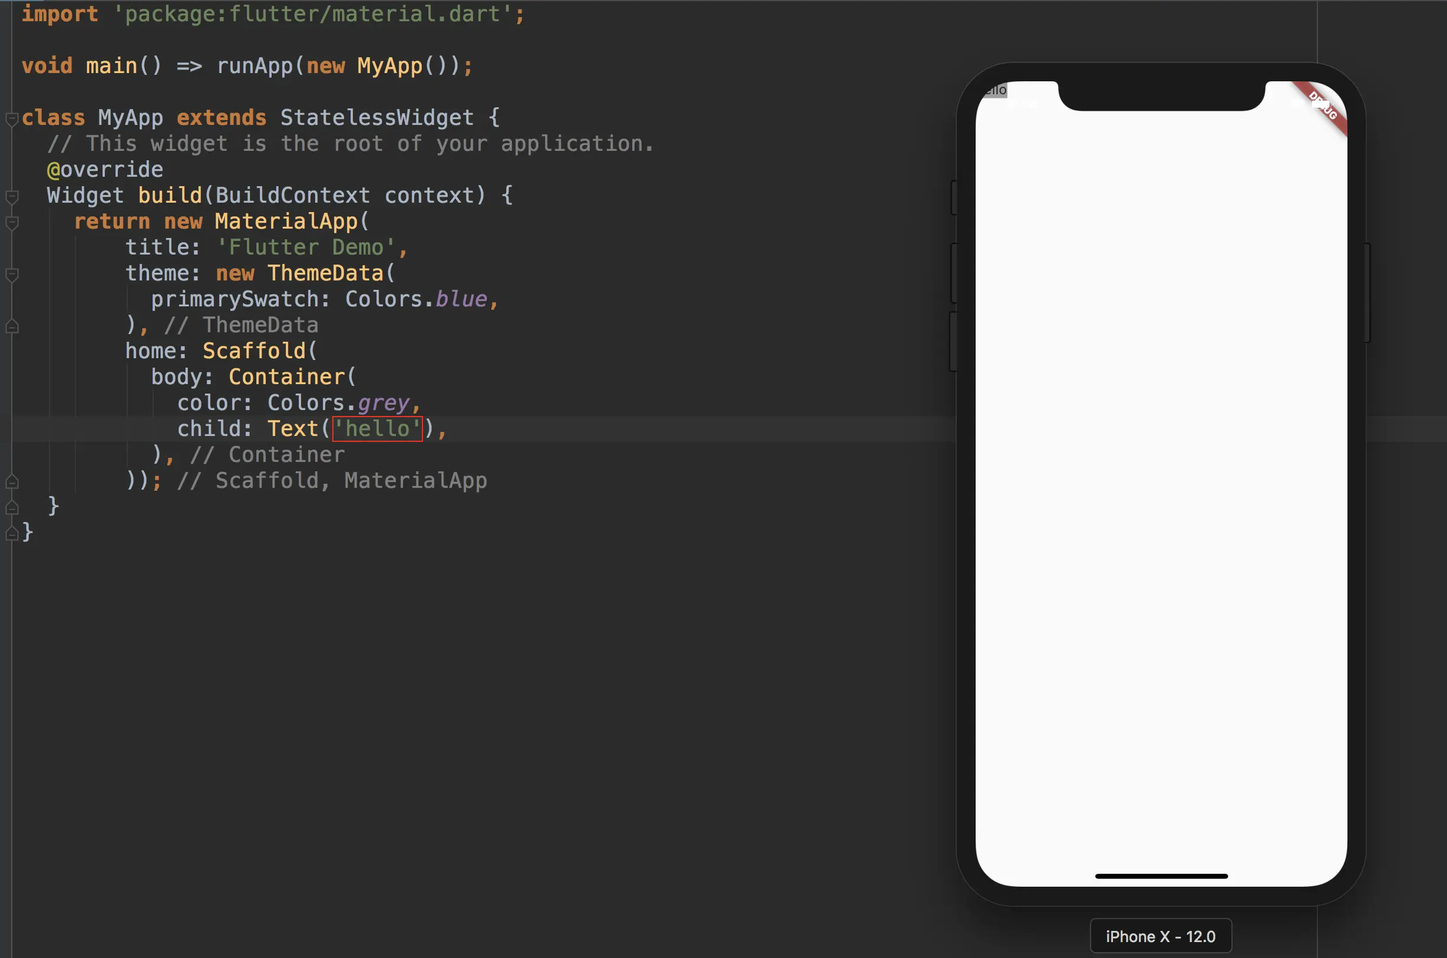Image resolution: width=1447 pixels, height=958 pixels.
Task: Click the home indicator bar on iPhone
Action: (1161, 876)
